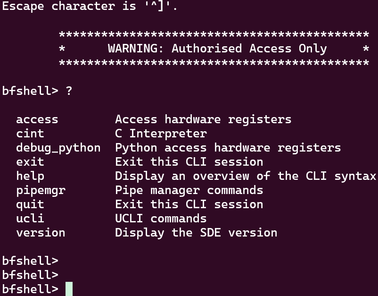Click the 'Display the SDE version' description
This screenshot has width=378, height=296.
[196, 233]
